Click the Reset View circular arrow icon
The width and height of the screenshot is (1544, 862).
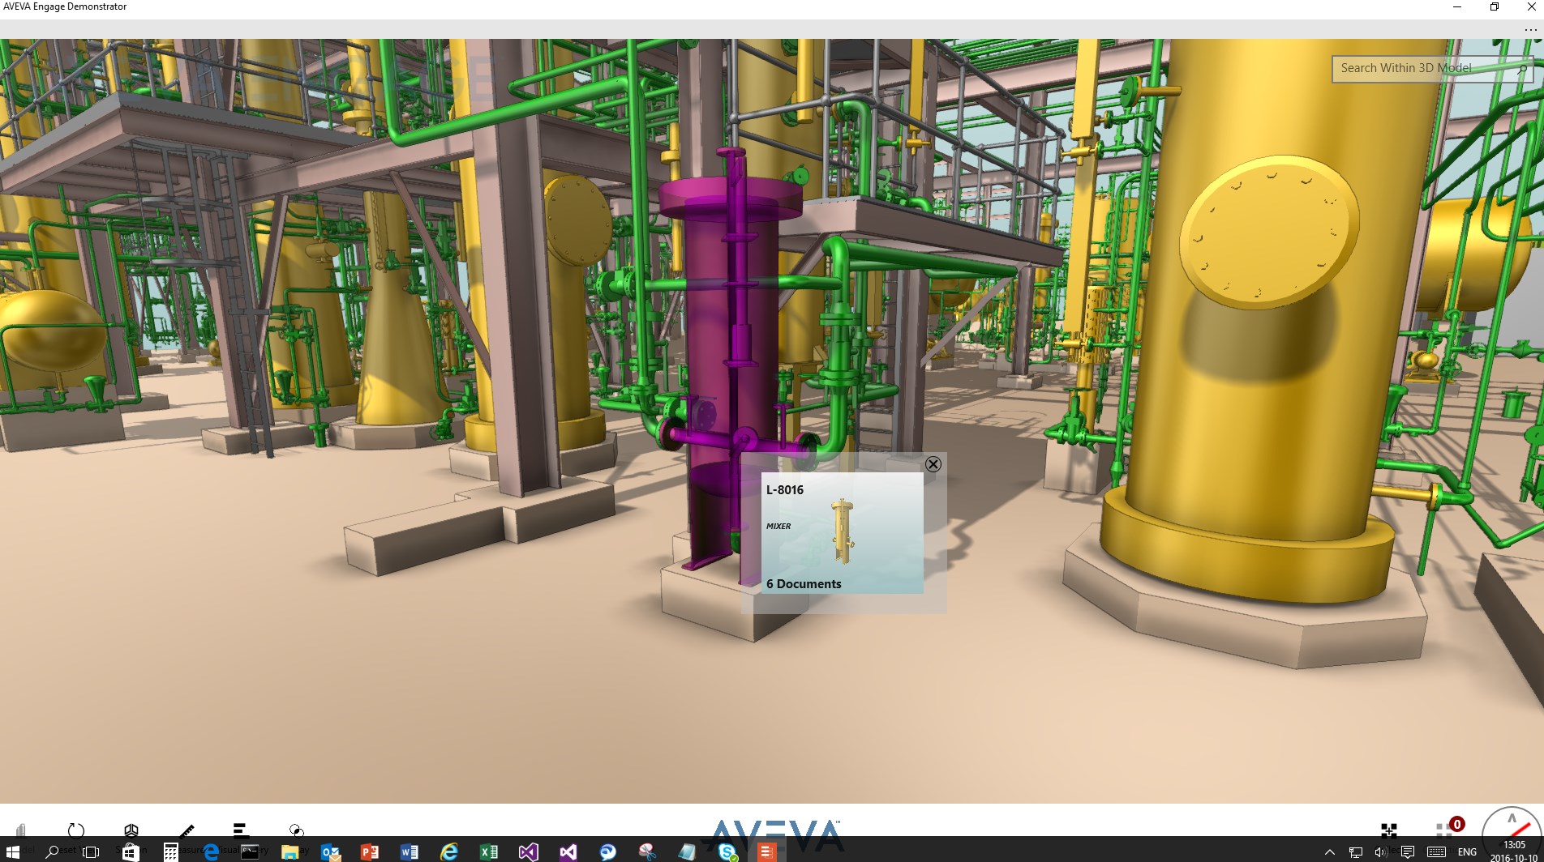click(76, 830)
